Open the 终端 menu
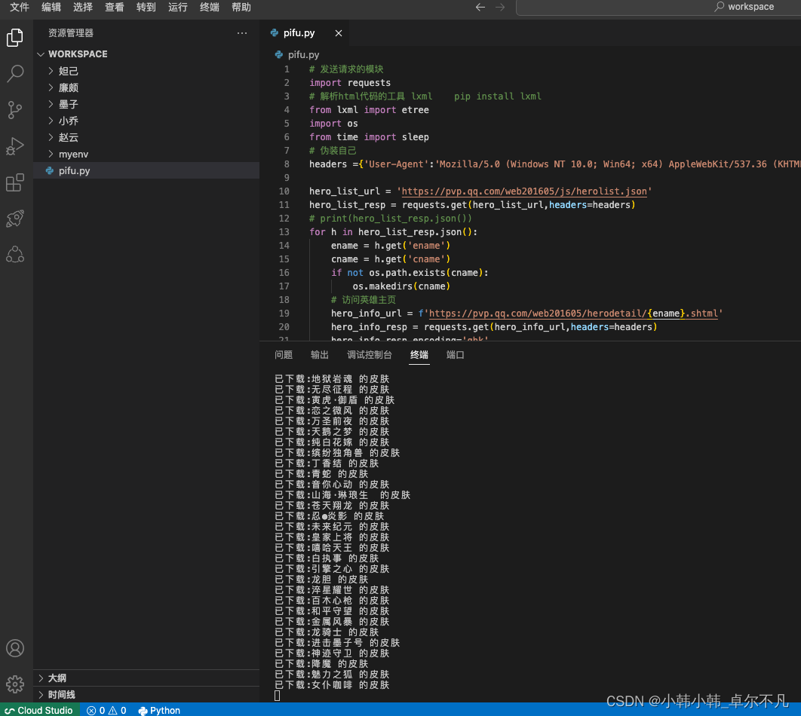Screen dimensions: 801x716 click(210, 7)
